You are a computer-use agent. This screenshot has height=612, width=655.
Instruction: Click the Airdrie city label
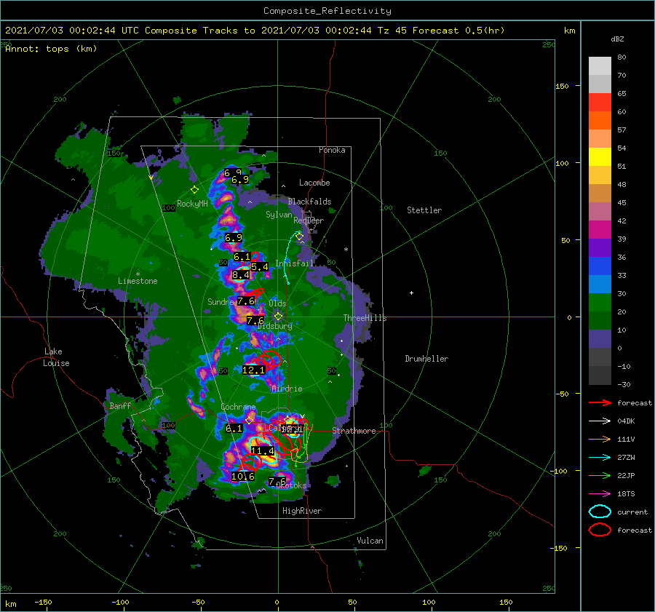coord(287,389)
